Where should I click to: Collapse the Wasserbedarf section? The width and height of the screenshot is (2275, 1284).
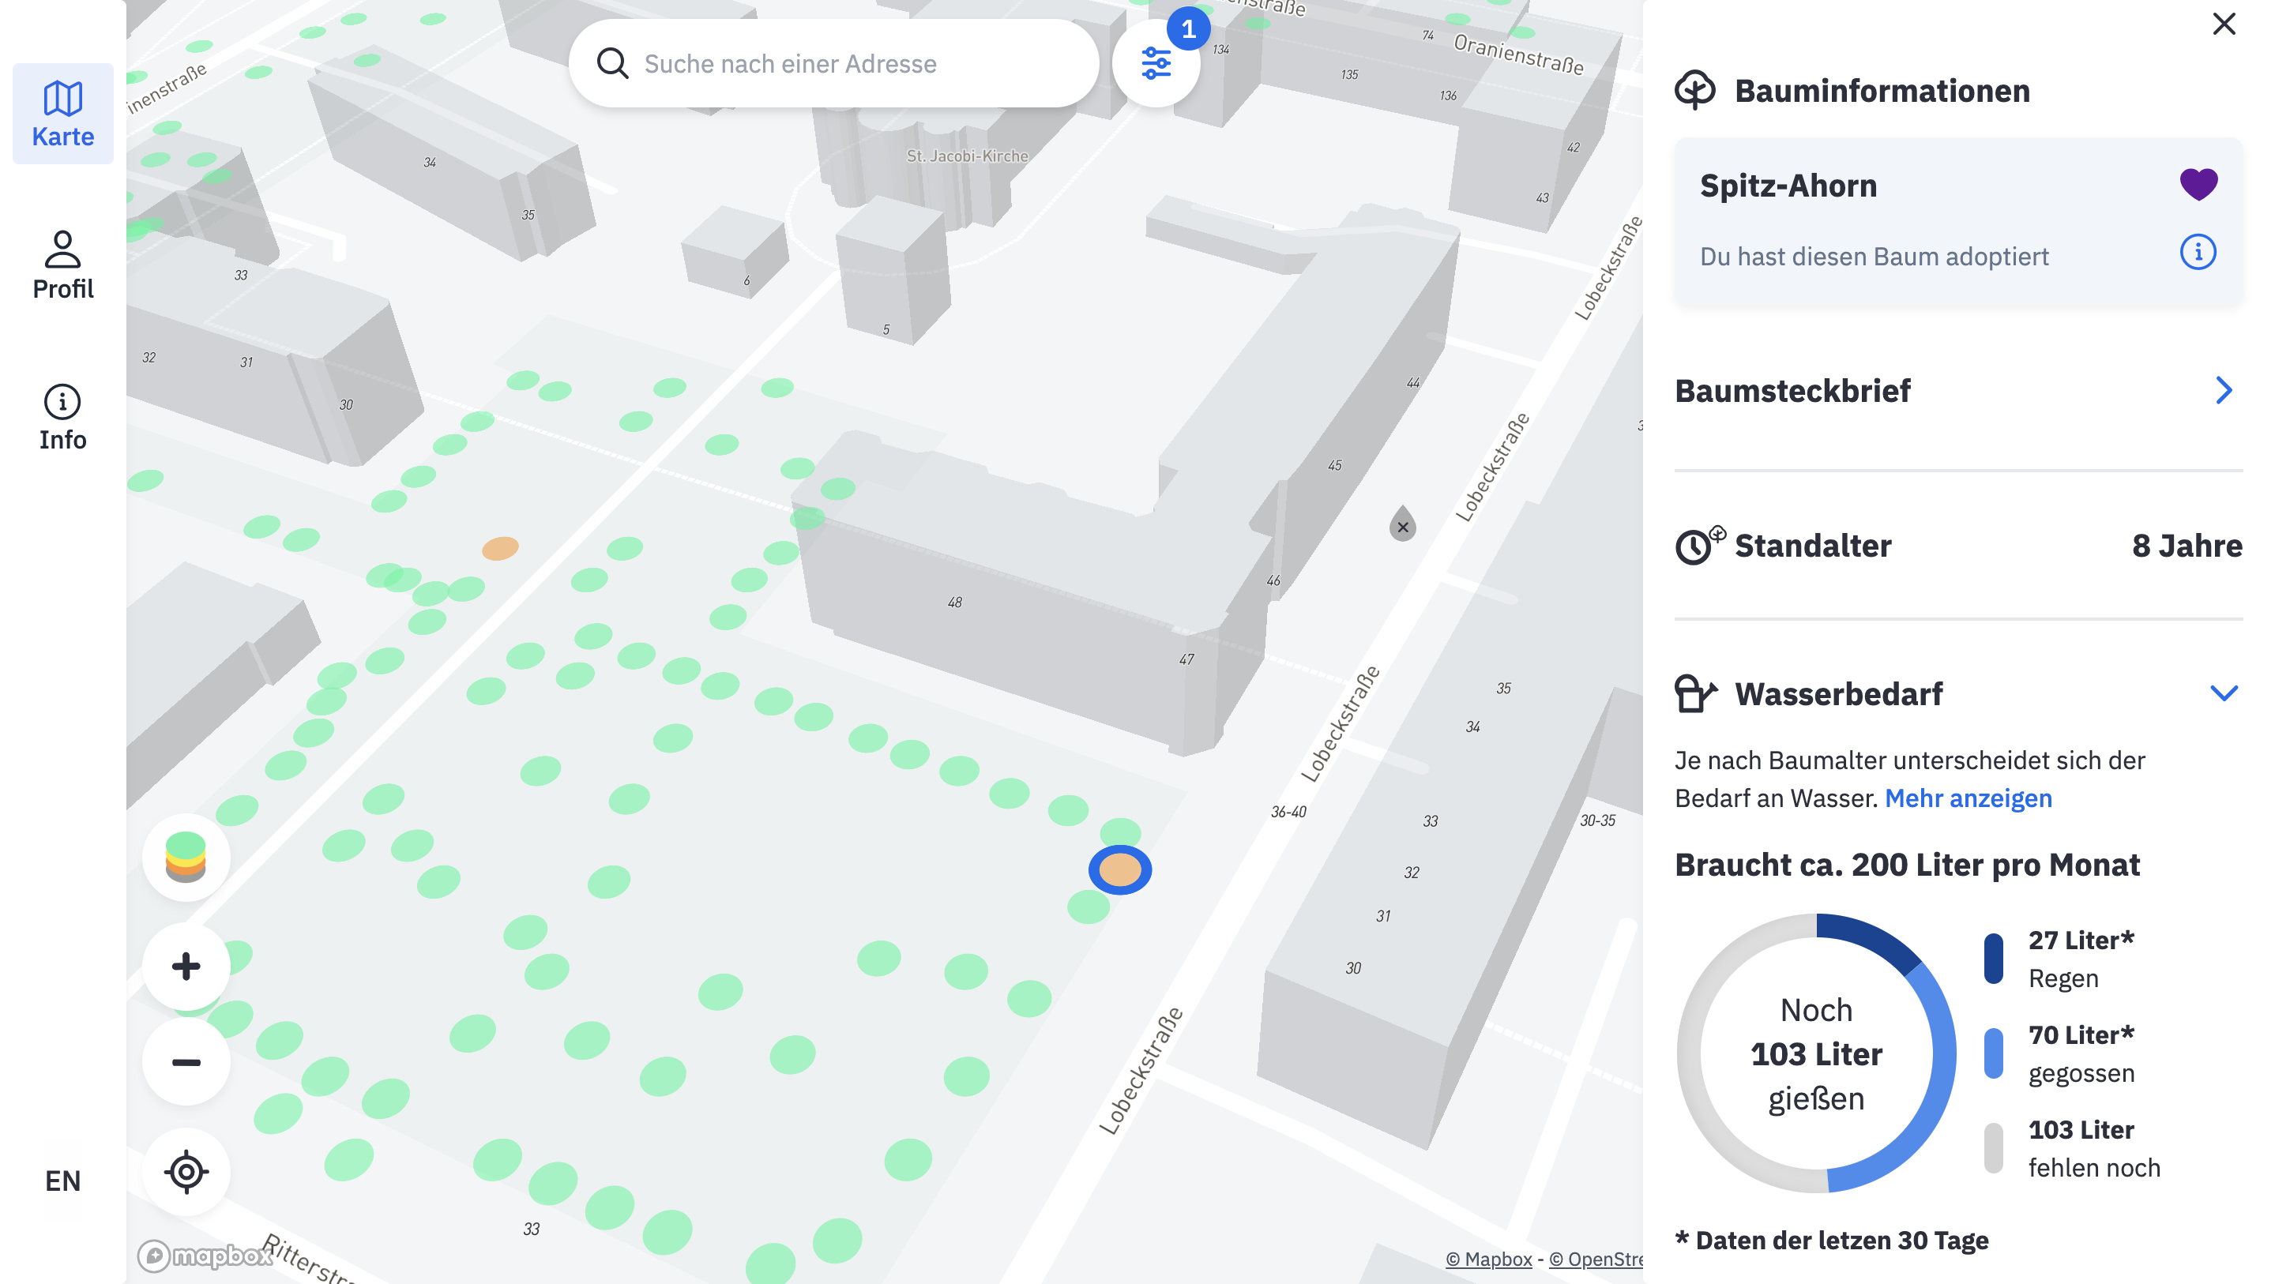click(x=2223, y=693)
